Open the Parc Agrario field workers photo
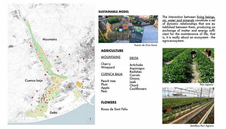 [188, 65]
